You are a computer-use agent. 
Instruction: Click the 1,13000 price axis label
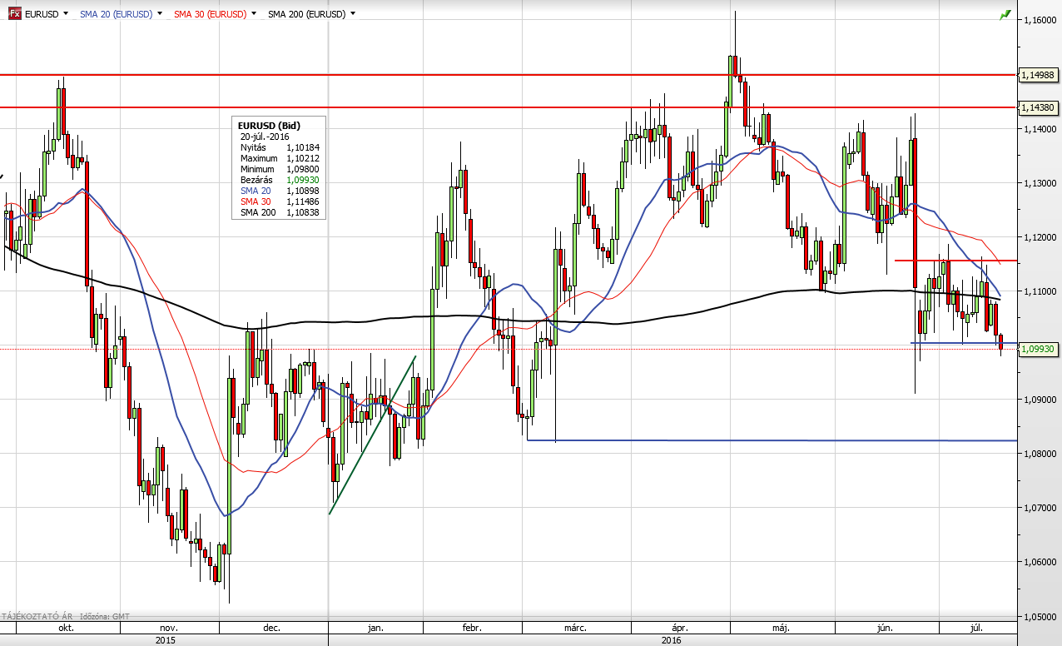pos(1040,183)
